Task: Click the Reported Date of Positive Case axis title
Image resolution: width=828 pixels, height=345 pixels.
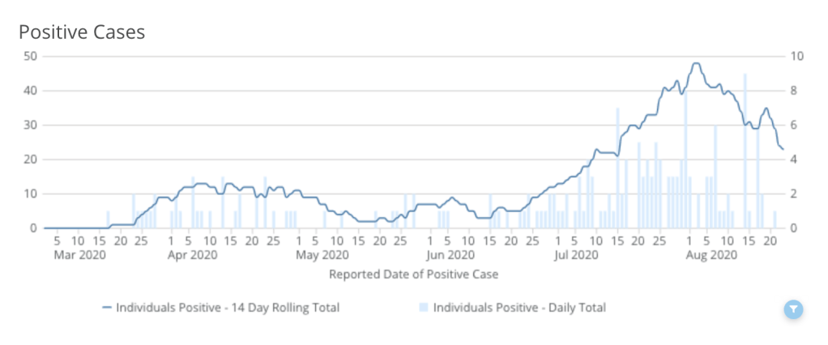Action: tap(413, 274)
